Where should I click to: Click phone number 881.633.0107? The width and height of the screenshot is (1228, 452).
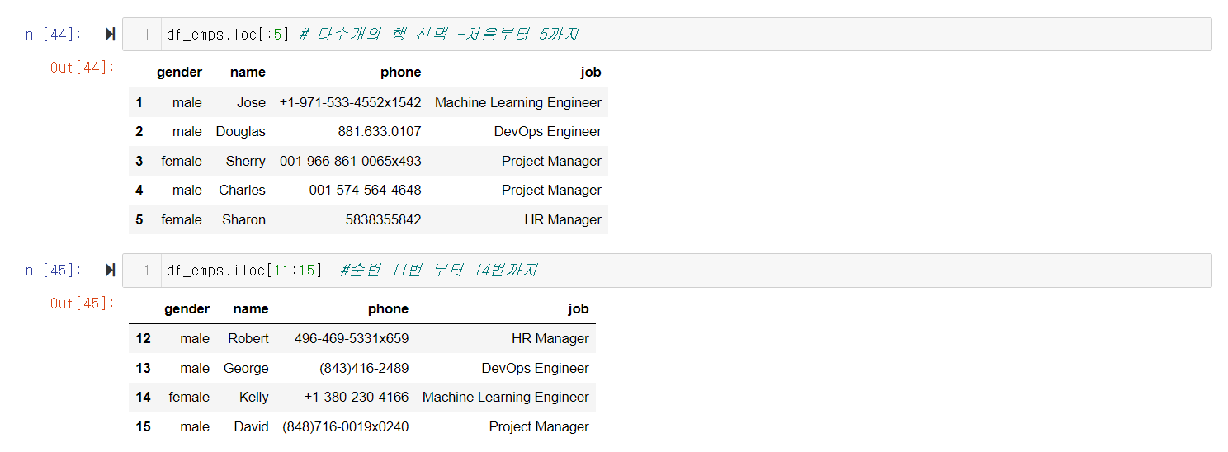380,132
